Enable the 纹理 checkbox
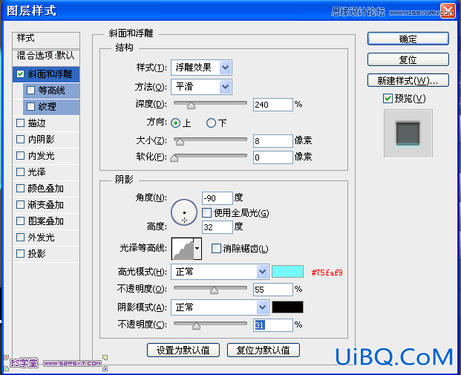 [x=30, y=106]
